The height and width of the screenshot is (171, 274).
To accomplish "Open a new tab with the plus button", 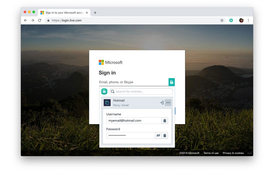I will (x=95, y=13).
